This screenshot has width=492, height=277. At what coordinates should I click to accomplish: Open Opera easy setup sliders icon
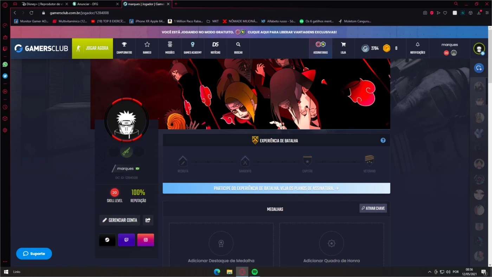pyautogui.click(x=487, y=13)
